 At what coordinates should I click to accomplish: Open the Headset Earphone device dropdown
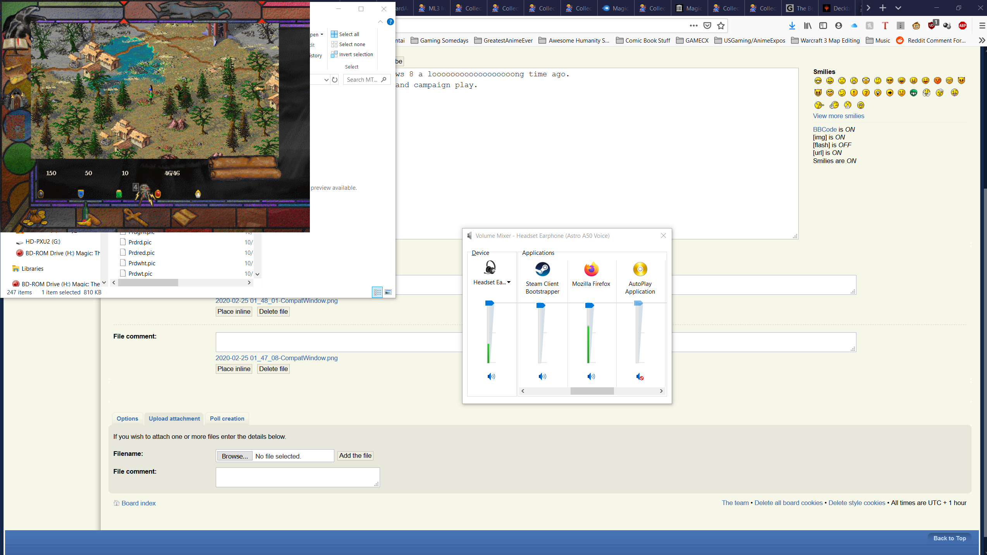point(509,282)
